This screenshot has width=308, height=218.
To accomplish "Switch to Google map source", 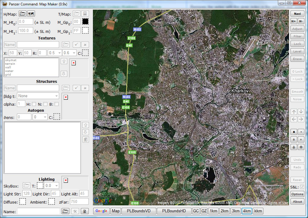I will [x=101, y=211].
